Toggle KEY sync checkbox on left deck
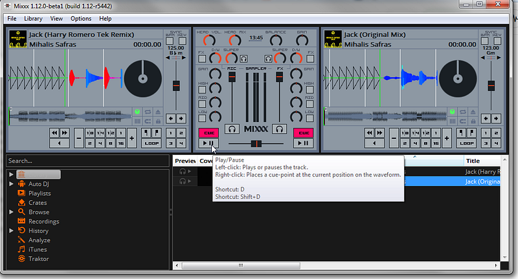The image size is (518, 279). click(183, 41)
